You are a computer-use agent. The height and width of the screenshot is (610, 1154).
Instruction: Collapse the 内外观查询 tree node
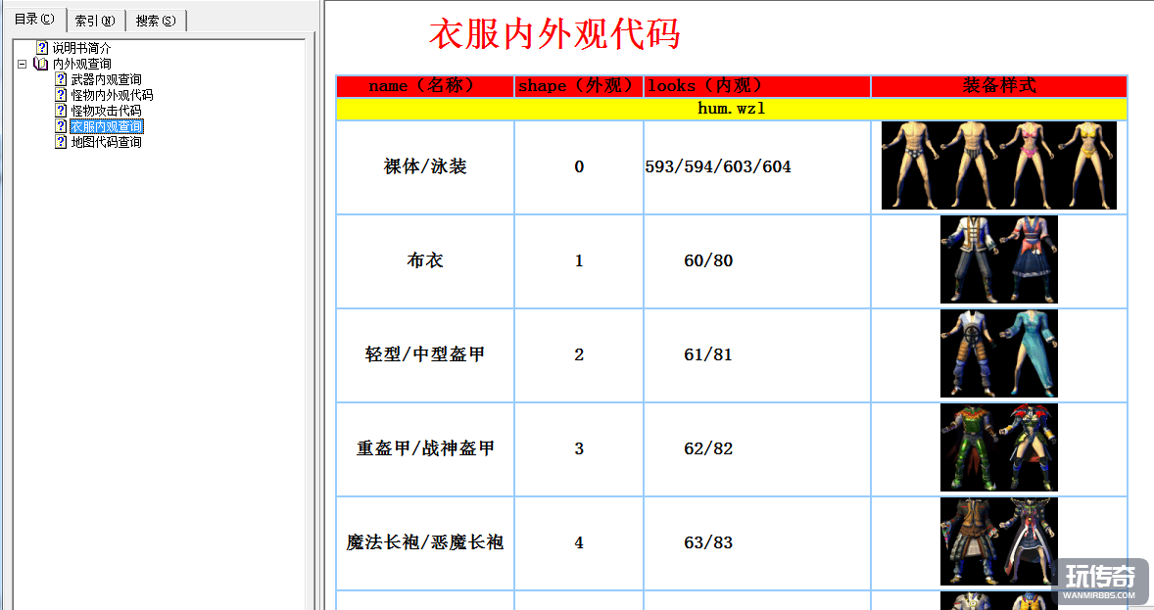(x=23, y=64)
